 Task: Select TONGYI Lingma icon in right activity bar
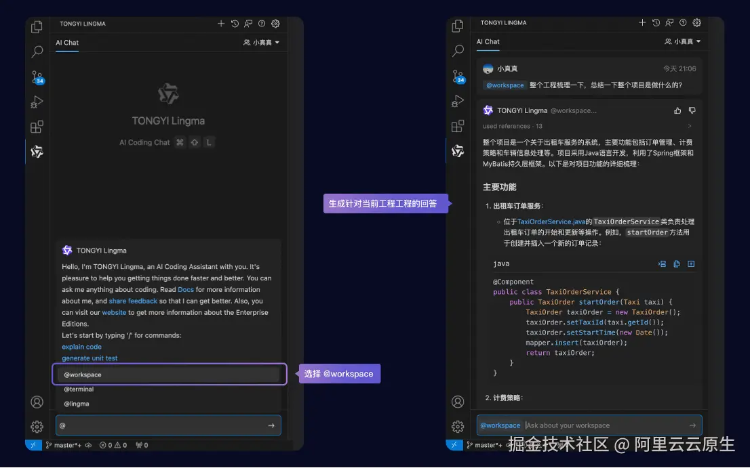tap(458, 151)
